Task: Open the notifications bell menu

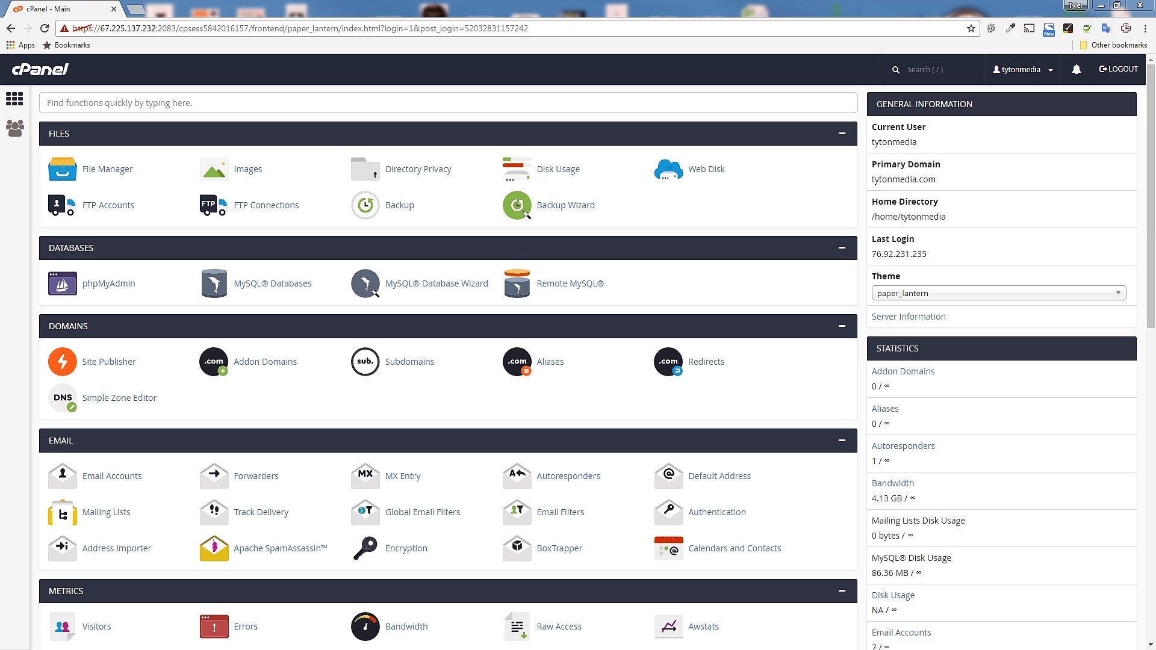Action: [x=1076, y=69]
